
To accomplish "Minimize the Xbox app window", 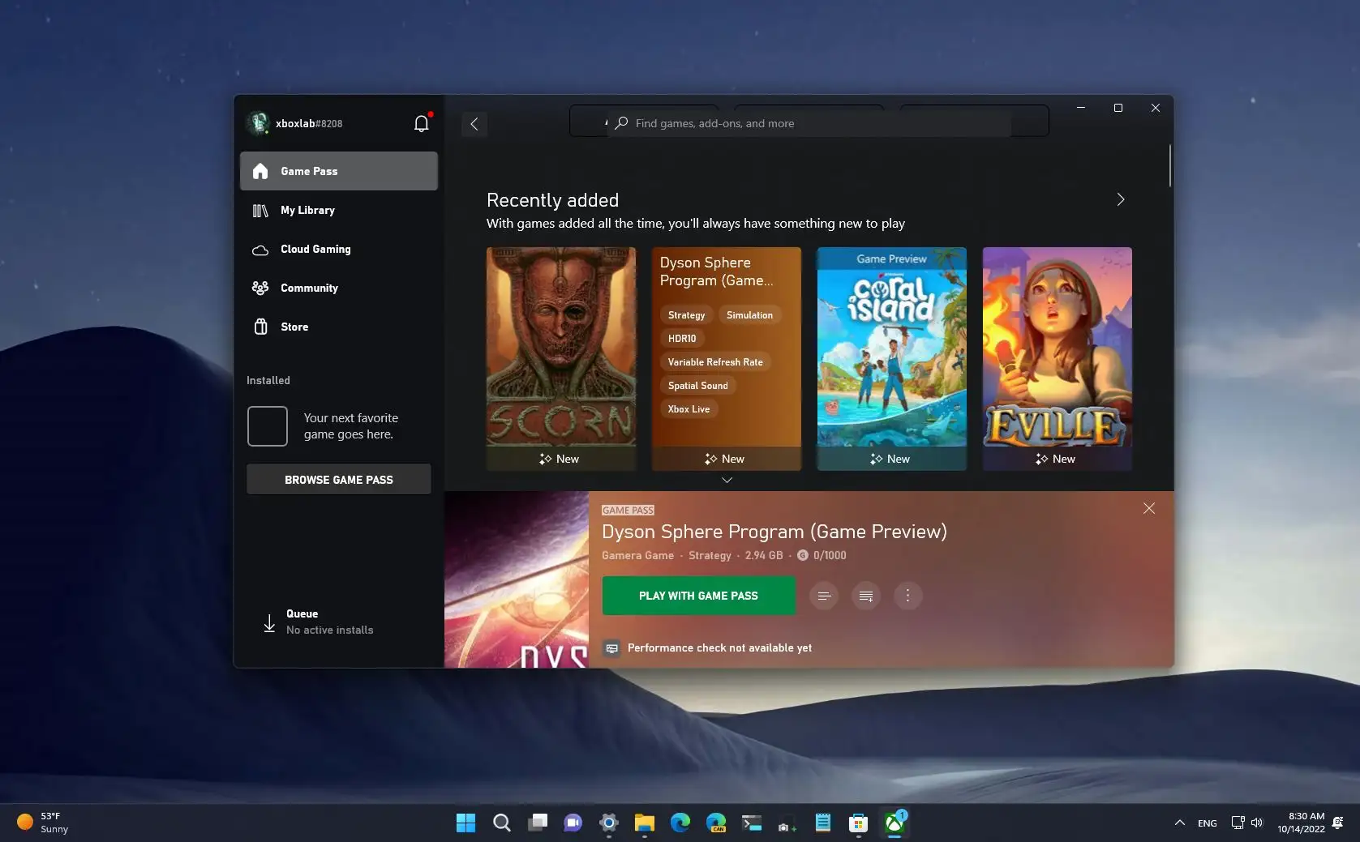I will pyautogui.click(x=1081, y=108).
